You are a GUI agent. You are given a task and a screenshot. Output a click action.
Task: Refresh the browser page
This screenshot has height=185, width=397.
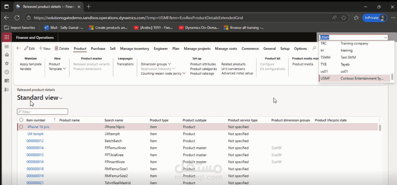coord(17,18)
